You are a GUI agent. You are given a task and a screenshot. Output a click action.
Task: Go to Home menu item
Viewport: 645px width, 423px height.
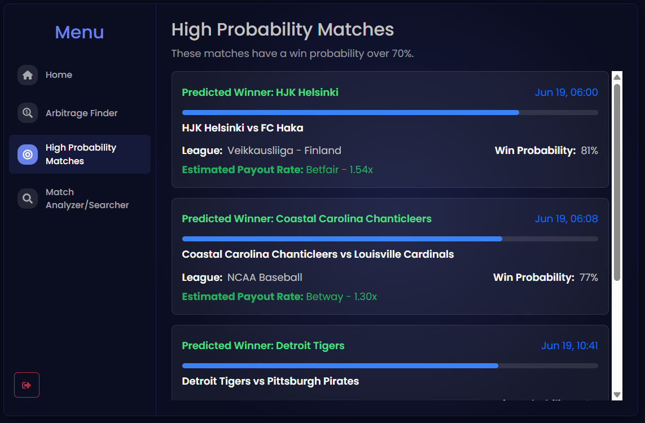pyautogui.click(x=80, y=75)
